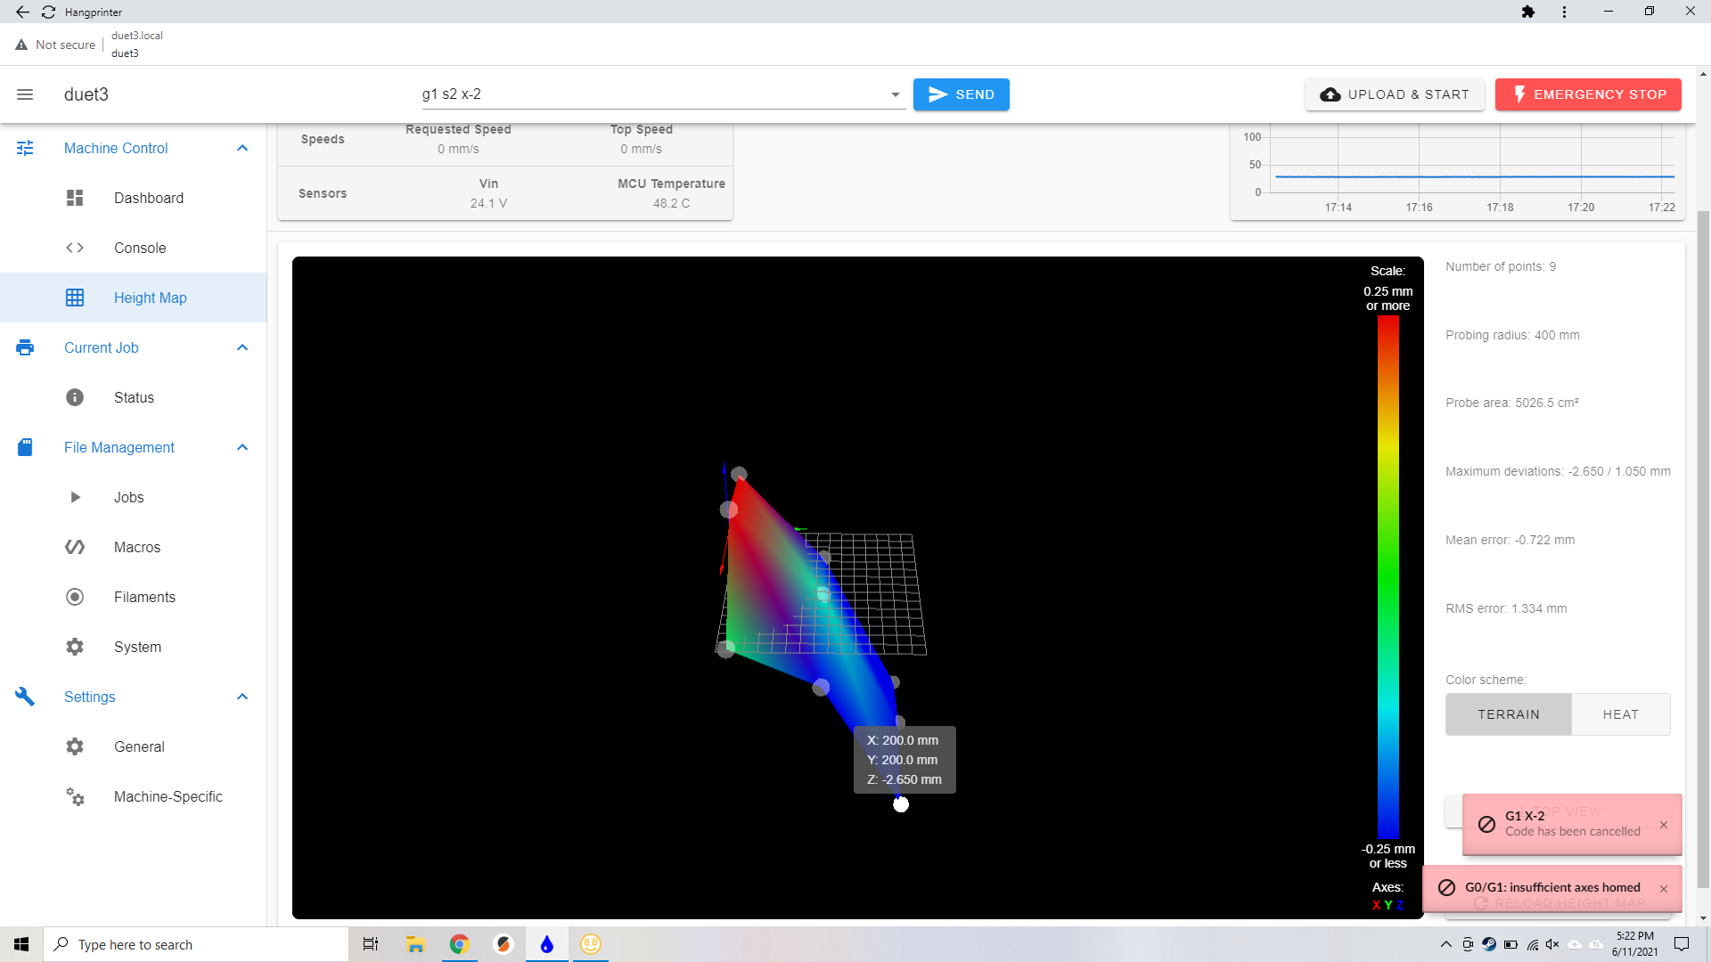The height and width of the screenshot is (962, 1711).
Task: Click the height map color scale bar
Action: 1388,576
